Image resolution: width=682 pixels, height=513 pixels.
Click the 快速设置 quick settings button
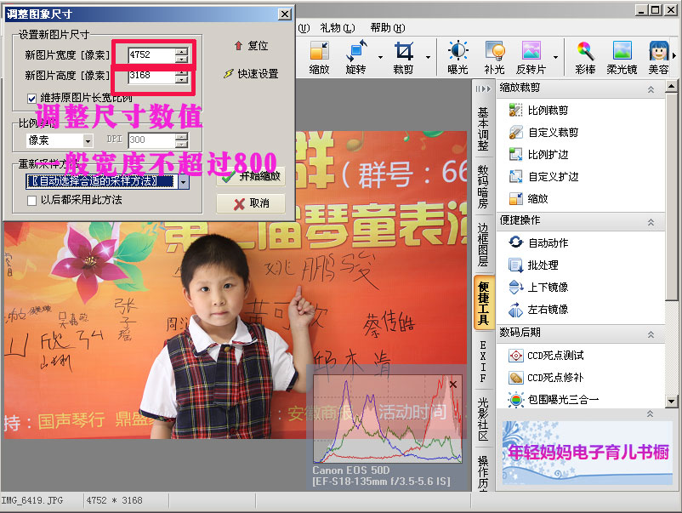tap(252, 74)
